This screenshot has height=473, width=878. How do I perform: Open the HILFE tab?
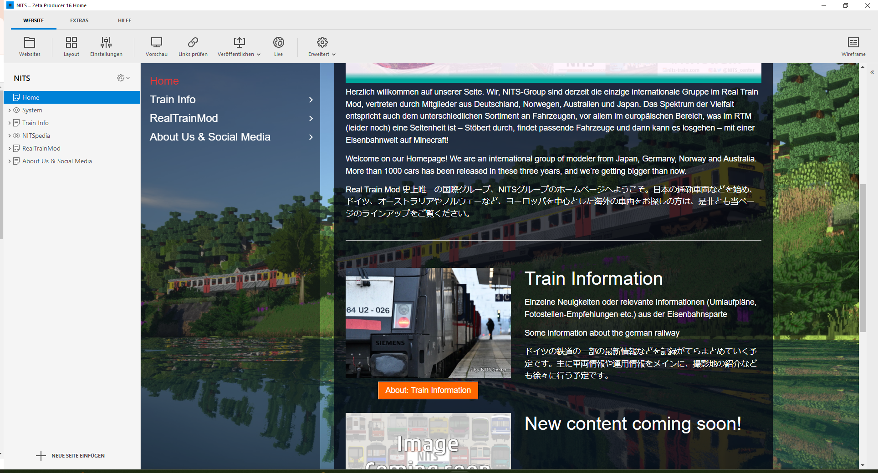tap(124, 20)
